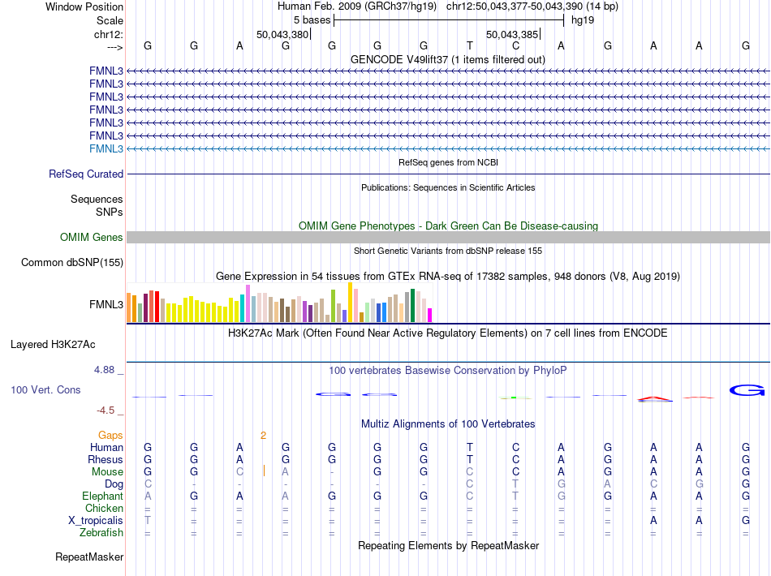Click the lime green bar in GTEx chart

click(333, 306)
